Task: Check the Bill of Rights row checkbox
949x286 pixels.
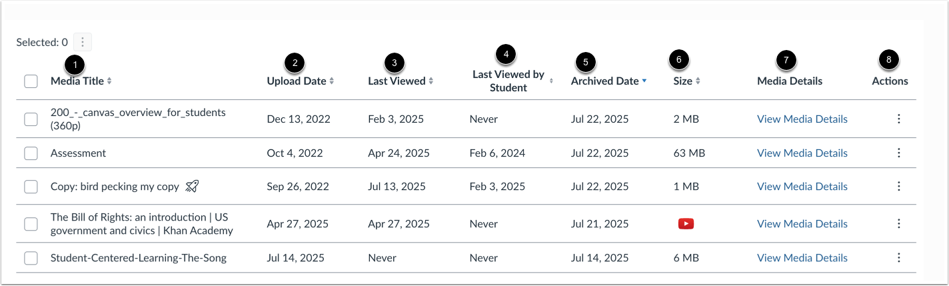Action: 31,224
